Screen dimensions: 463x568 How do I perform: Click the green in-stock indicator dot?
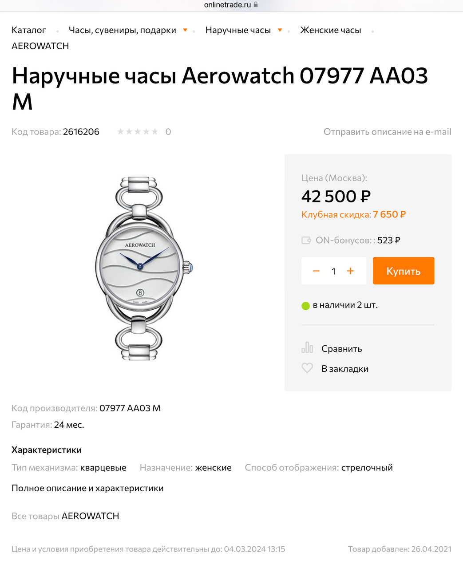305,306
